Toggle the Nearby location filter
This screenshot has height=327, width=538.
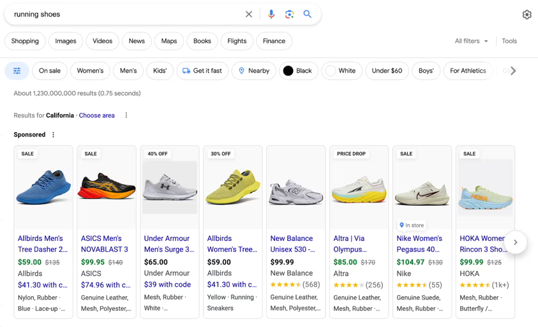254,71
